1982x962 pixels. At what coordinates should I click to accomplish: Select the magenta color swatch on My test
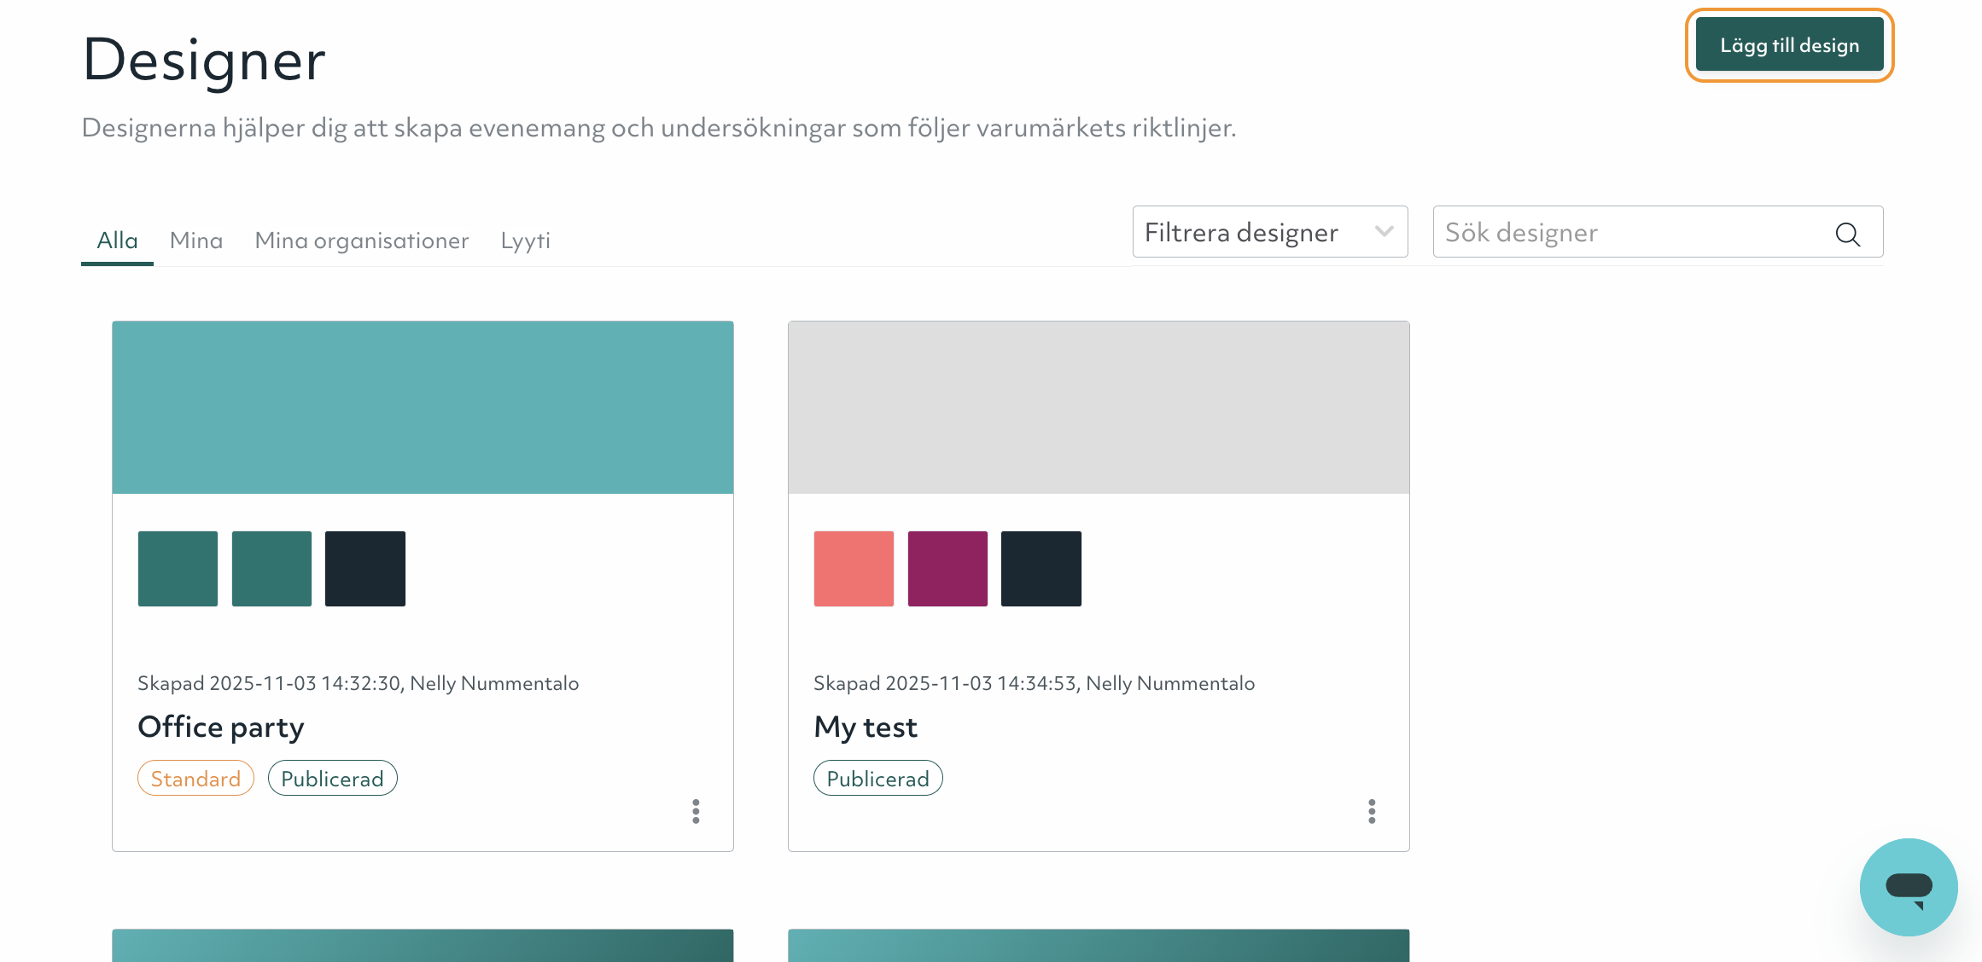pyautogui.click(x=947, y=568)
